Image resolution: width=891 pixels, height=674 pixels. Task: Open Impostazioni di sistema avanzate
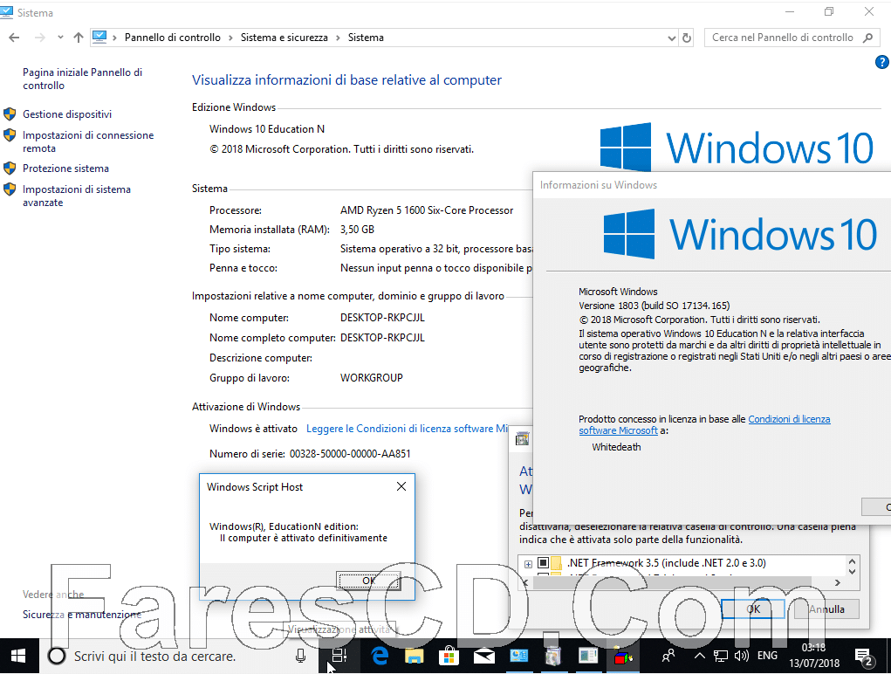[77, 196]
